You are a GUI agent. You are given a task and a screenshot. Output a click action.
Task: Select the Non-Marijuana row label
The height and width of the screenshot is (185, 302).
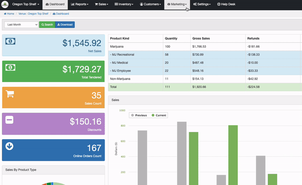(120, 79)
